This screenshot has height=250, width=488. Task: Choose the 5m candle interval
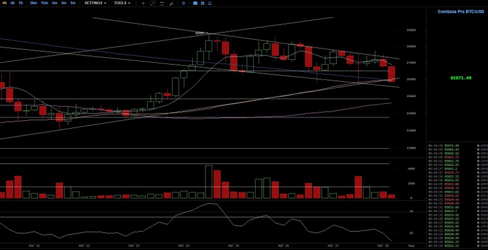click(54, 3)
